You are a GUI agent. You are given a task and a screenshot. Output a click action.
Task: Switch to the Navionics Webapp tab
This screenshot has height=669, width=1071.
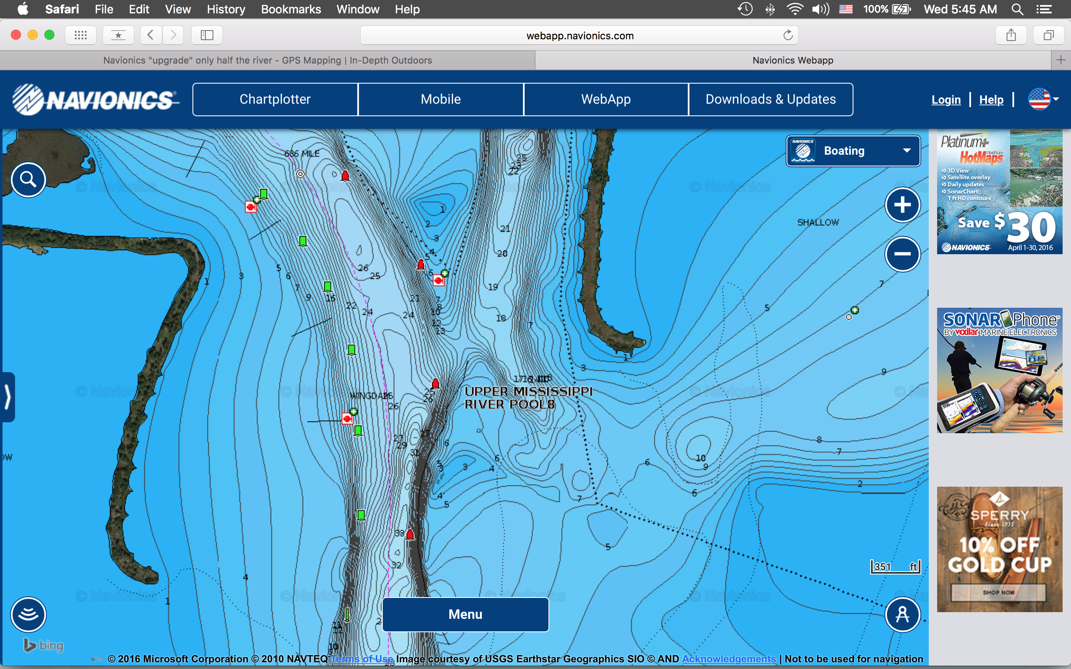[793, 60]
